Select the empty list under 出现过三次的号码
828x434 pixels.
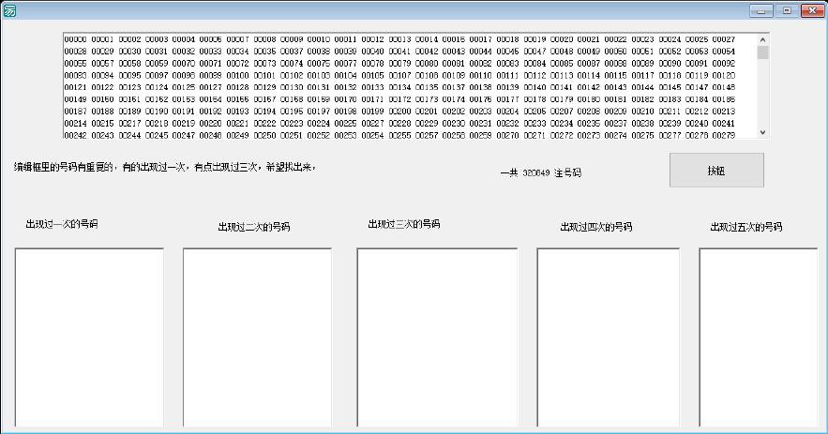coord(435,337)
